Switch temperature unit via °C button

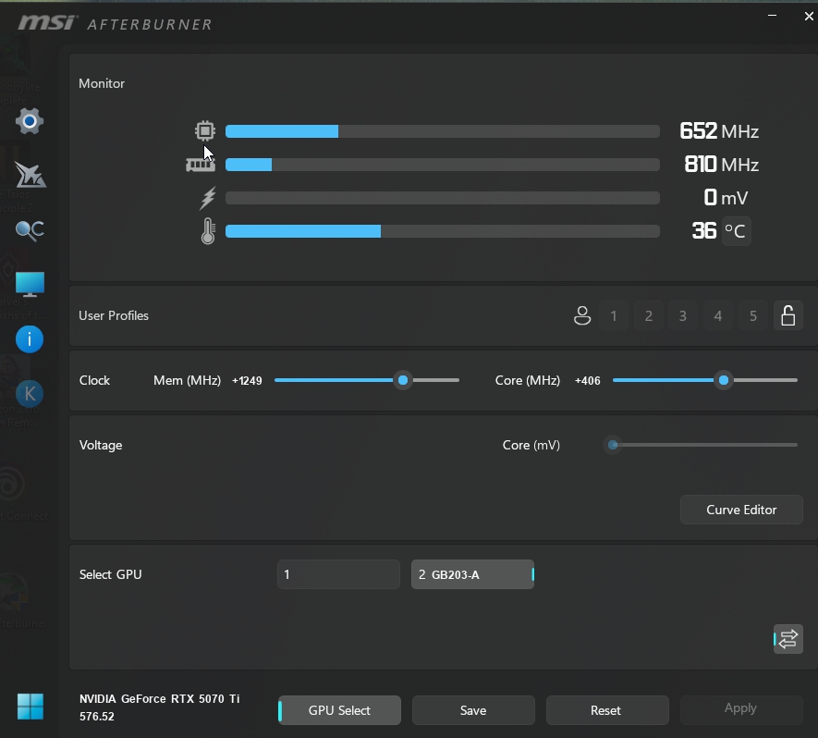click(736, 231)
